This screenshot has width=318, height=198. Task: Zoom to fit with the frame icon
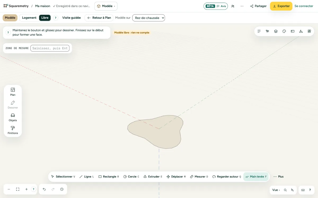(18, 189)
